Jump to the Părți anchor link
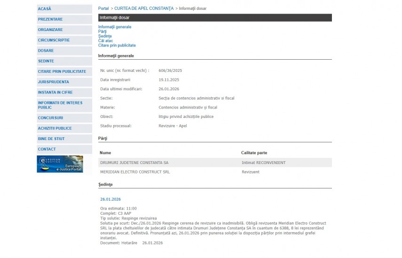This screenshot has height=258, width=402. (x=102, y=31)
